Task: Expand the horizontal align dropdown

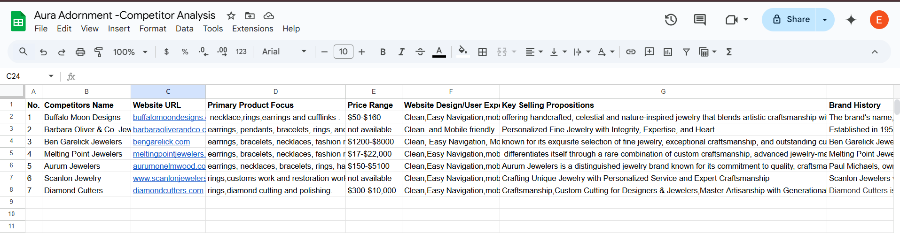Action: tap(534, 52)
